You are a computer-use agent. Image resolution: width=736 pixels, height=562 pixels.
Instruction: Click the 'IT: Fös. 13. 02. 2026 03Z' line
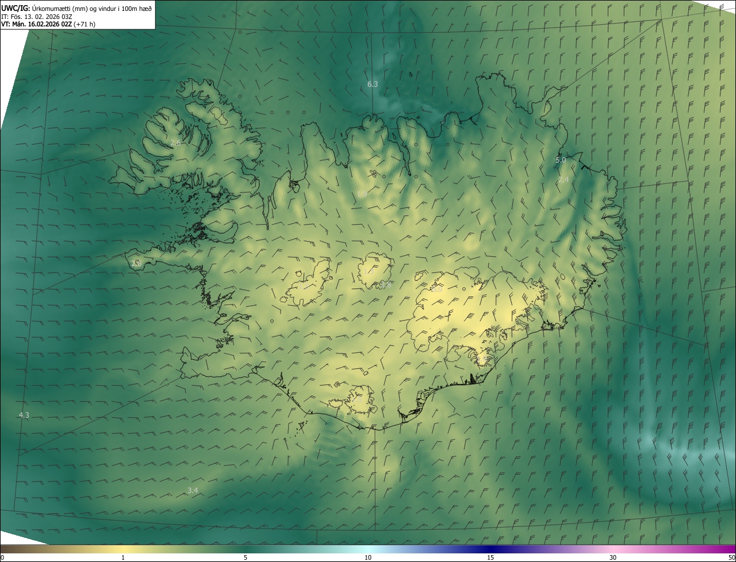pyautogui.click(x=36, y=16)
